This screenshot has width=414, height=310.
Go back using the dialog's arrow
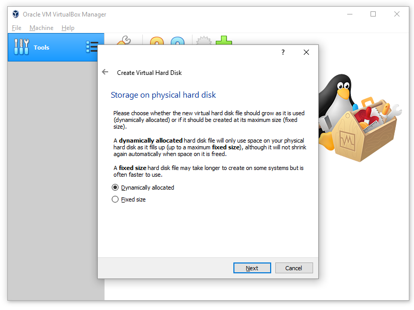pos(106,72)
